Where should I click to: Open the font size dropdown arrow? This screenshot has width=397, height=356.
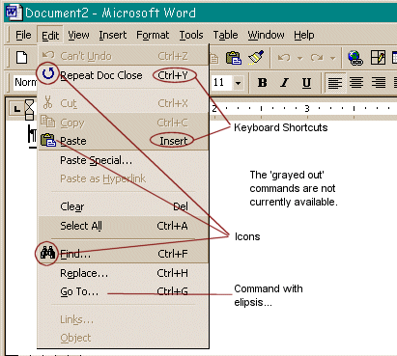[x=238, y=83]
